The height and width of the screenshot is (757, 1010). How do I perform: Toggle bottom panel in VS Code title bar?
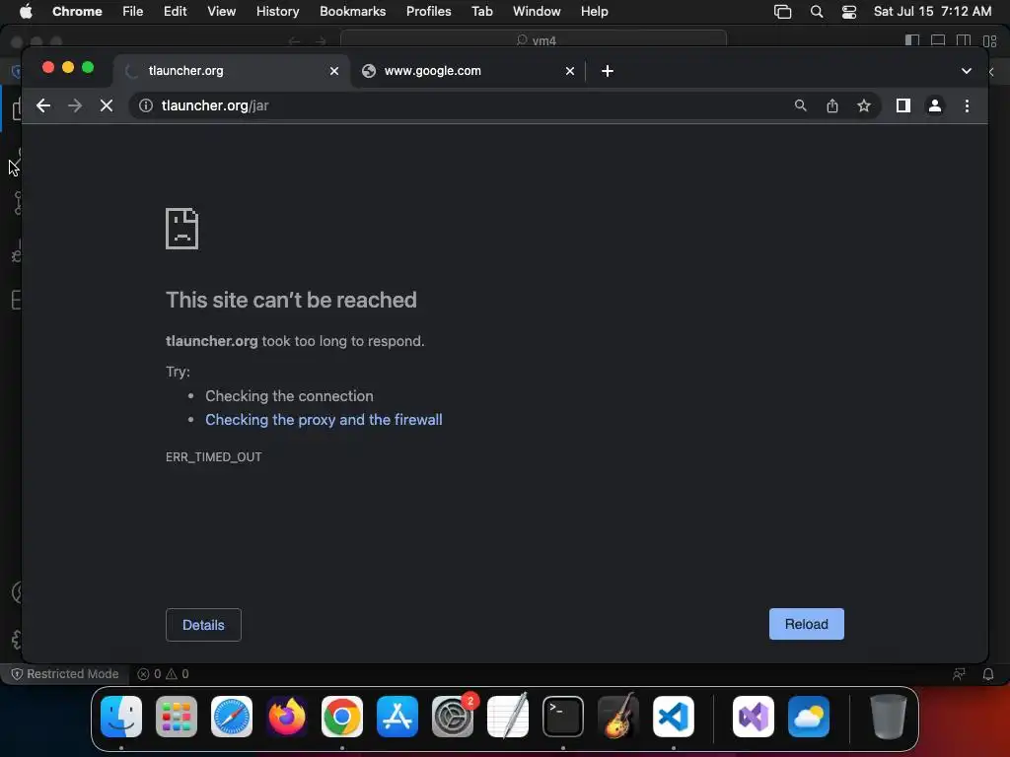938,40
